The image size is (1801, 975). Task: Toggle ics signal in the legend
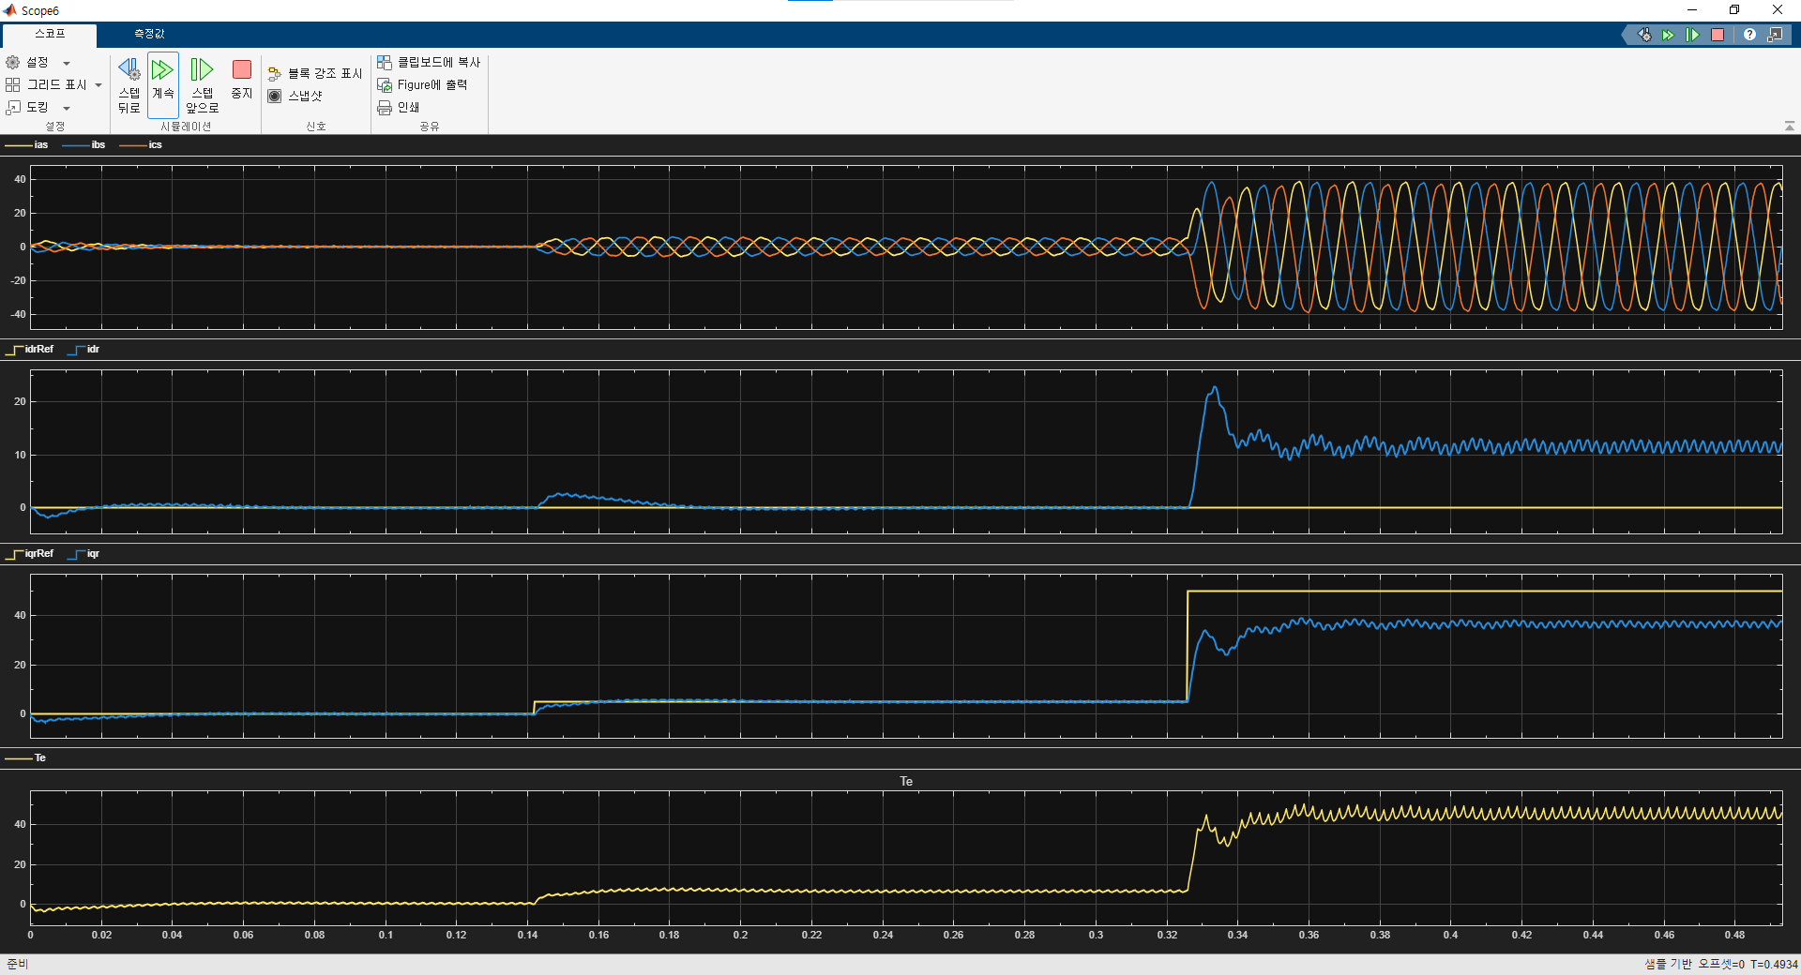click(x=141, y=145)
